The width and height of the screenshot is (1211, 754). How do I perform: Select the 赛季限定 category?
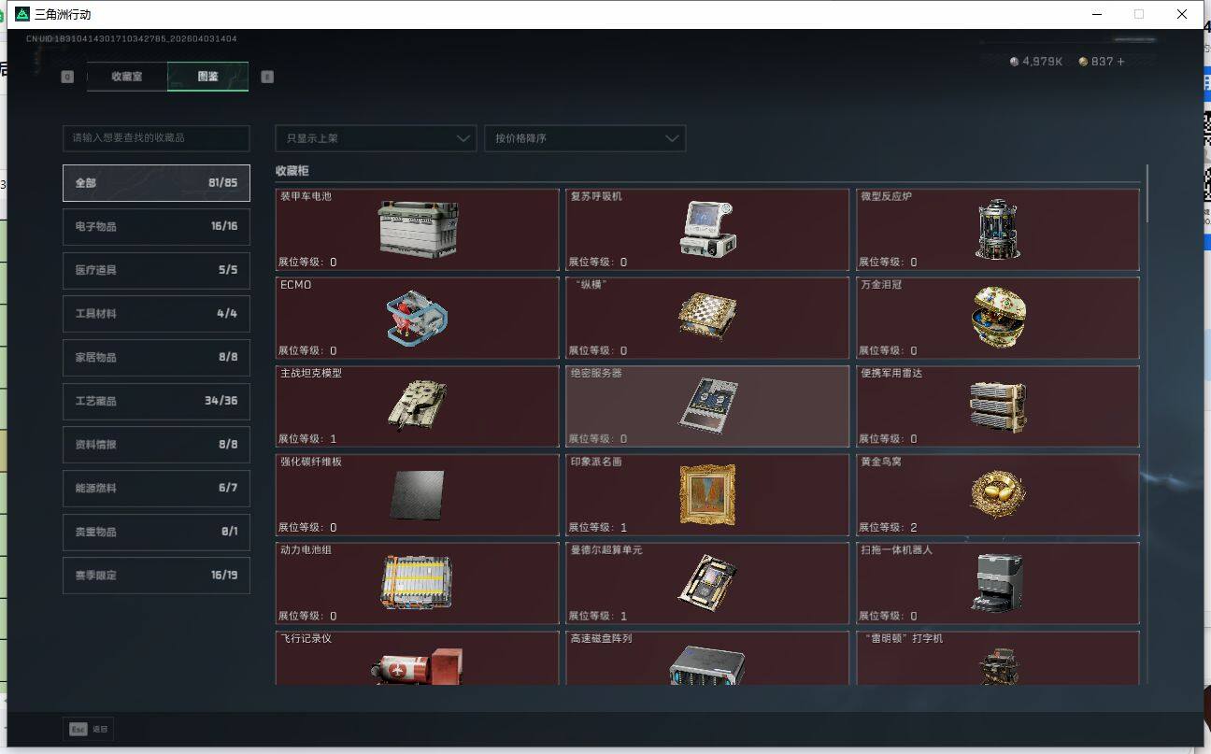click(156, 576)
